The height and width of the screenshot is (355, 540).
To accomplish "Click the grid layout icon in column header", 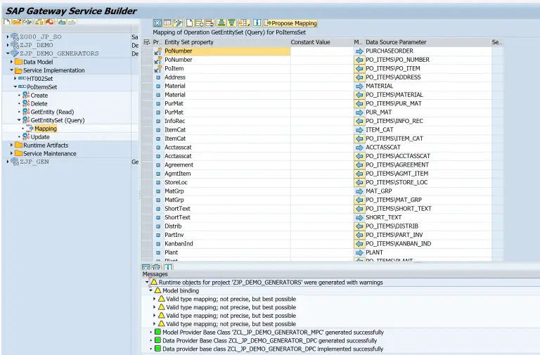I will [147, 42].
